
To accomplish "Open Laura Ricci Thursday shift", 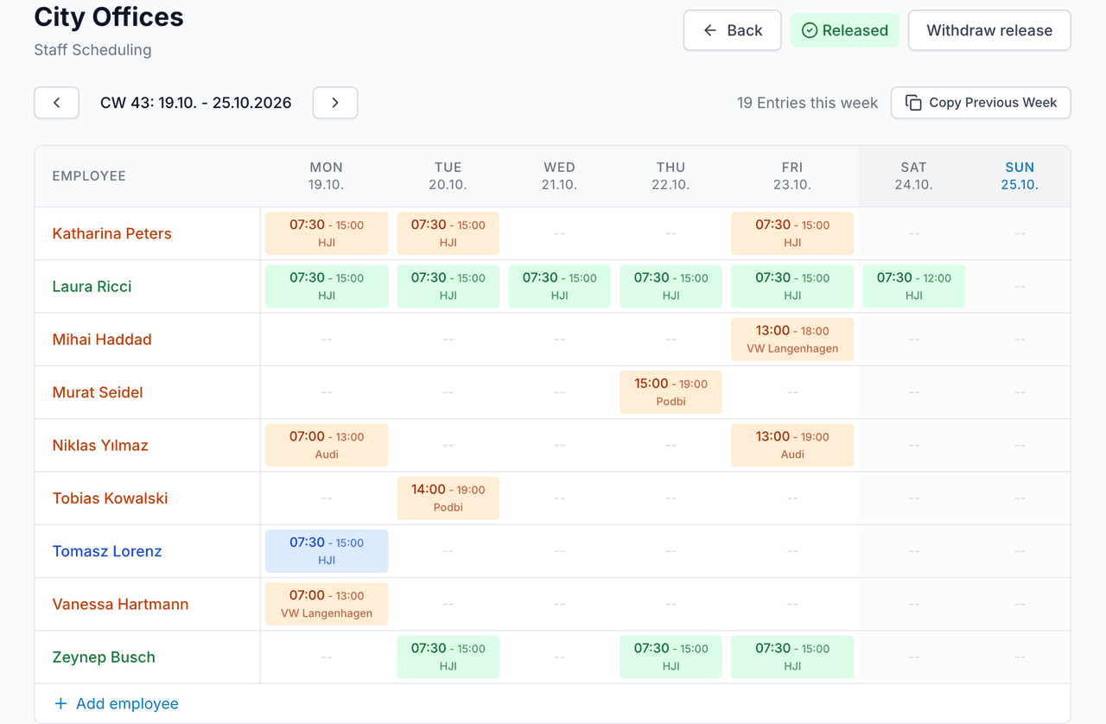I will [671, 286].
